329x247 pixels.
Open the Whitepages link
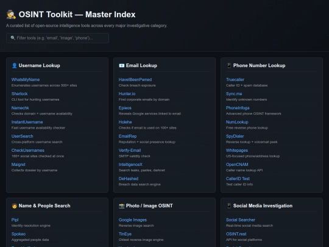pos(236,151)
